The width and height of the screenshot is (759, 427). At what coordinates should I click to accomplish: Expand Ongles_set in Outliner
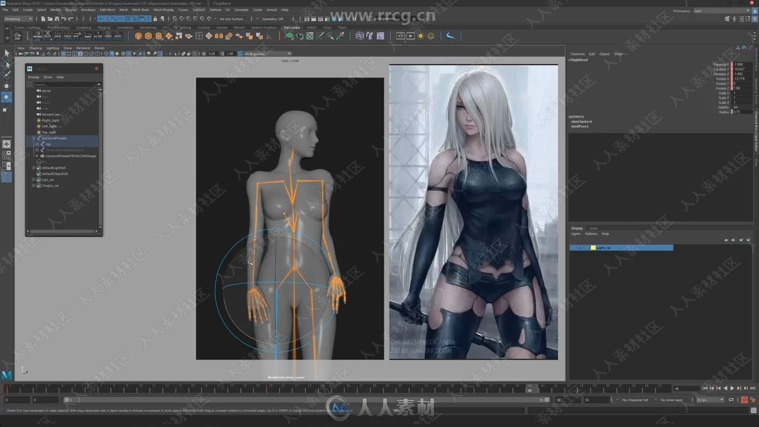(34, 186)
